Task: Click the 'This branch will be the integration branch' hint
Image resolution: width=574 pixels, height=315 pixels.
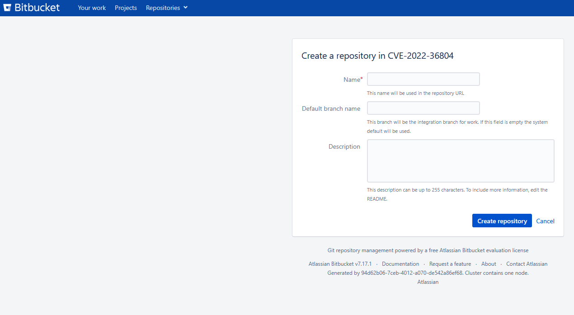Action: 457,127
